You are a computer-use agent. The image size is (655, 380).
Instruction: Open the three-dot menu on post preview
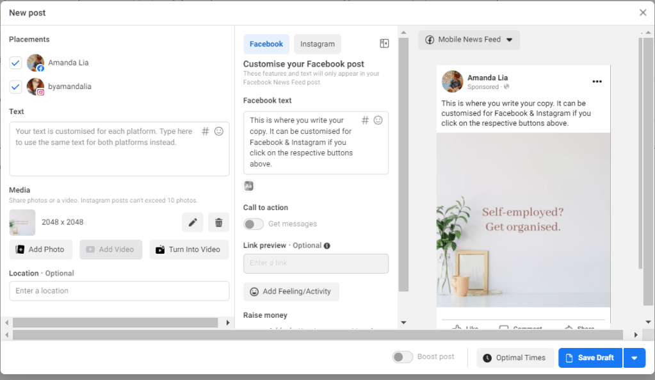pyautogui.click(x=597, y=82)
